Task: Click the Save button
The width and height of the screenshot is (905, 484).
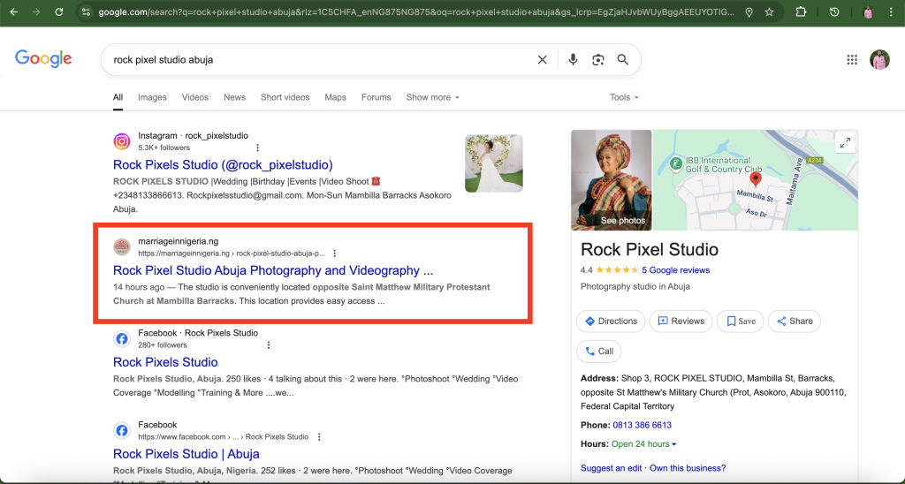Action: click(740, 321)
